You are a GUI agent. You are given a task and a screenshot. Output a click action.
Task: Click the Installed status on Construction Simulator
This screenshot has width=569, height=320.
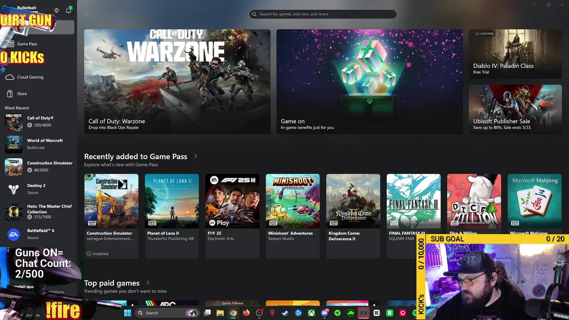(x=97, y=254)
